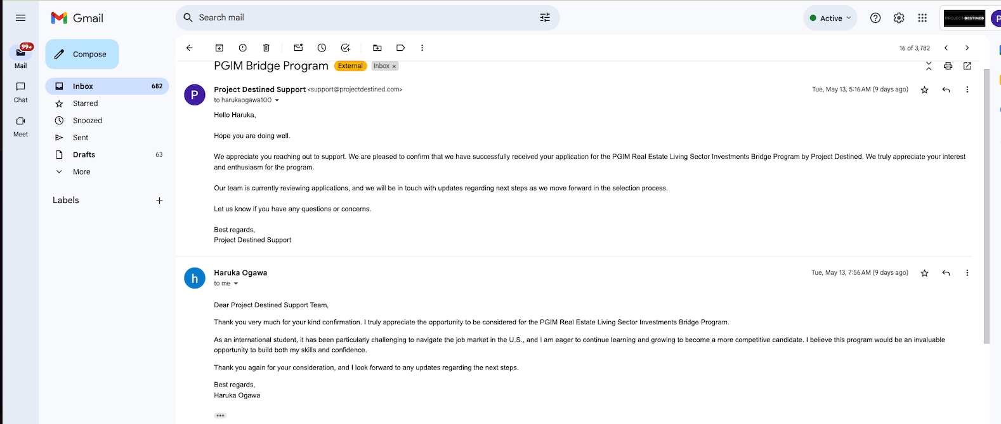Snooze this email conversation
The height and width of the screenshot is (424, 1001).
coord(322,48)
